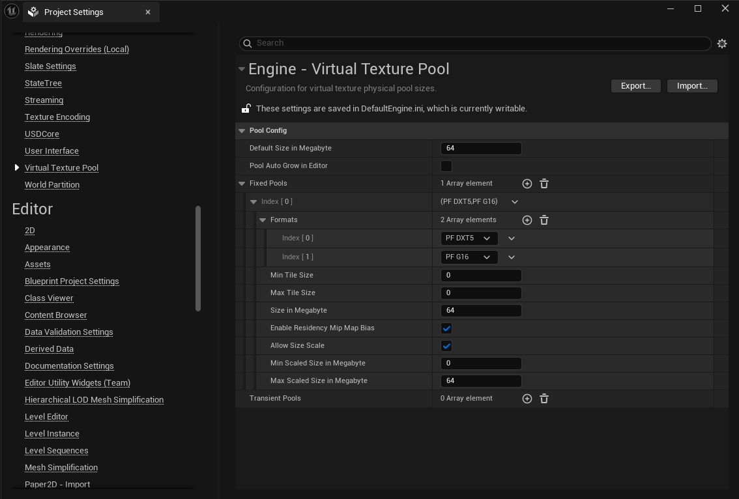Click the Import... button

pyautogui.click(x=692, y=86)
